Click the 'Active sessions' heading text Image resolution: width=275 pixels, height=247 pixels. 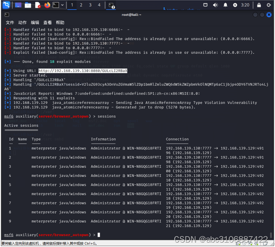pyautogui.click(x=21, y=125)
